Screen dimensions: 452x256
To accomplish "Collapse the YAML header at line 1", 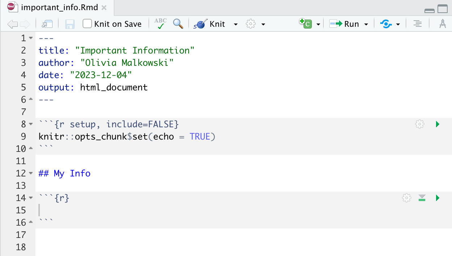I will pyautogui.click(x=30, y=38).
